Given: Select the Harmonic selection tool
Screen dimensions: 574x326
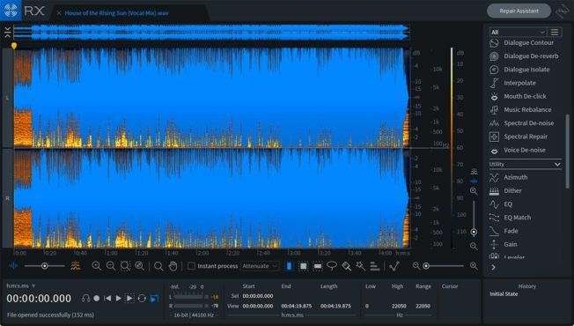Looking at the screenshot, I should [x=375, y=266].
